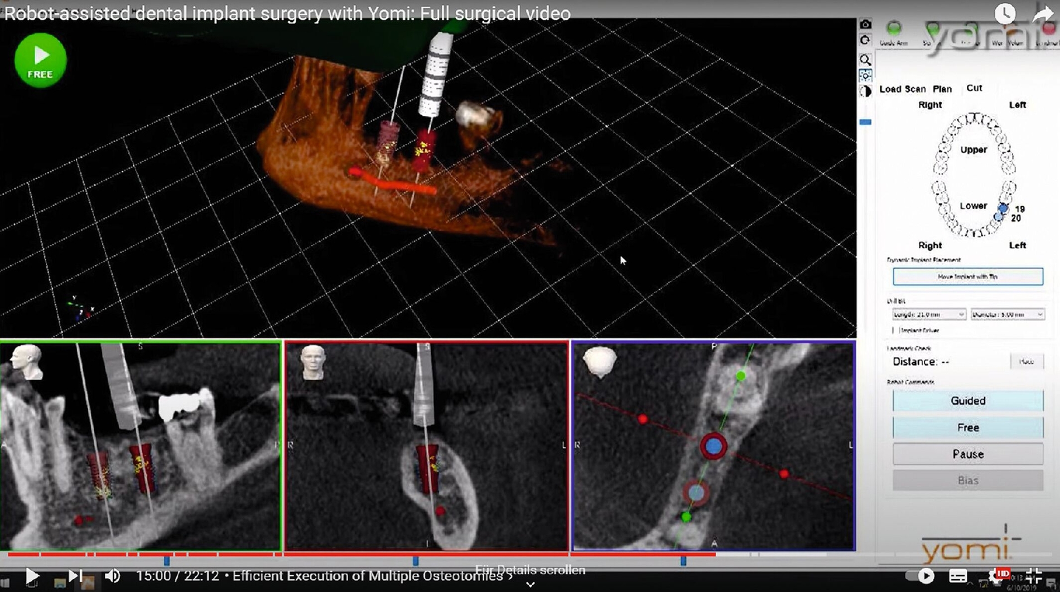Skip to the next video
Image resolution: width=1060 pixels, height=592 pixels.
pyautogui.click(x=75, y=576)
